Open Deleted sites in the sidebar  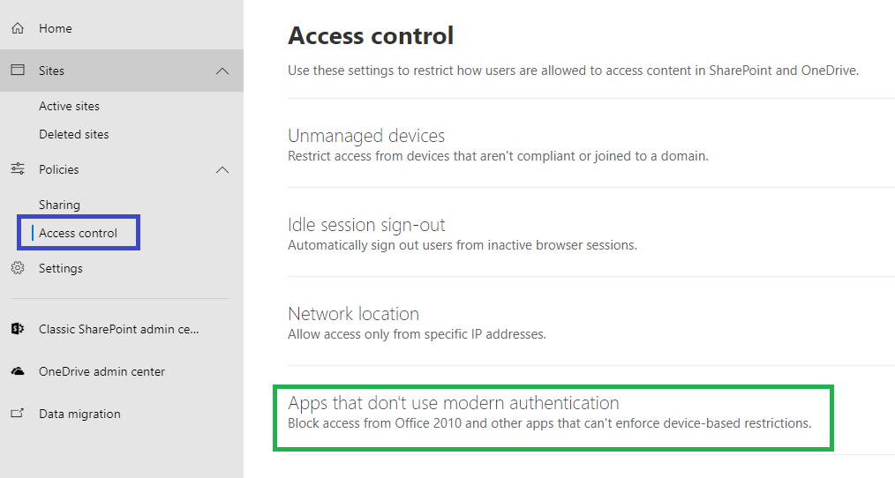coord(73,135)
